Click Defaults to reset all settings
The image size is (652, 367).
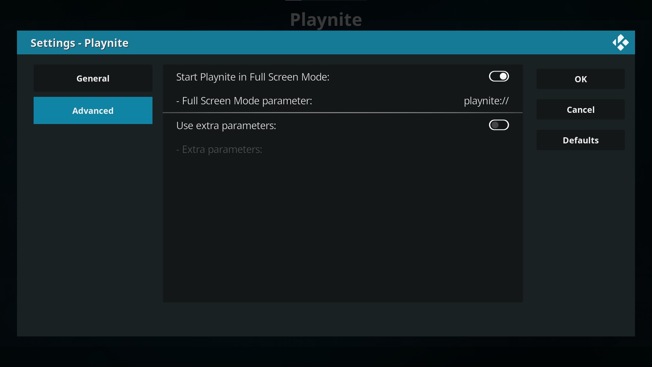(580, 140)
